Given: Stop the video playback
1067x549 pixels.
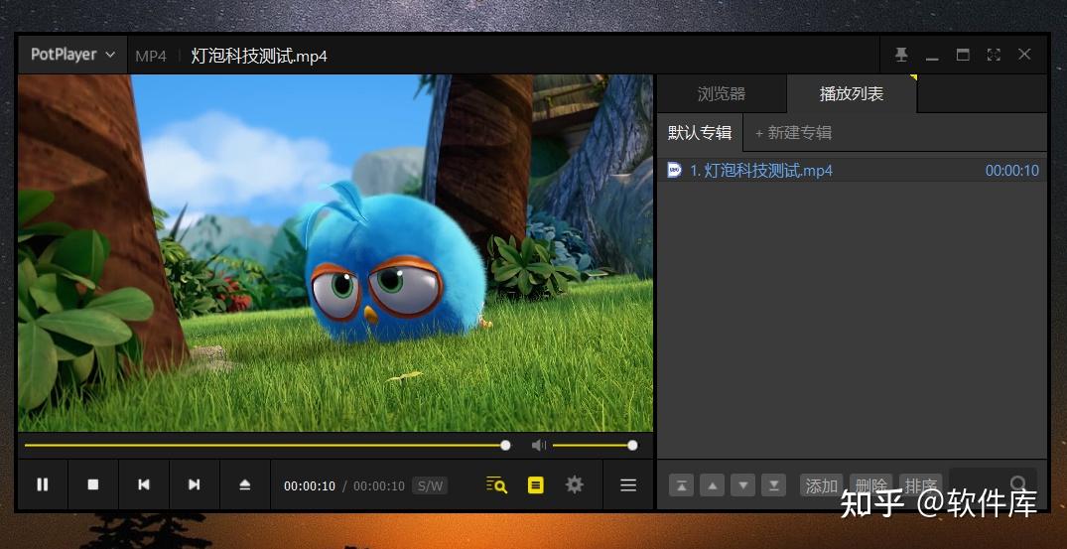Looking at the screenshot, I should [x=93, y=485].
